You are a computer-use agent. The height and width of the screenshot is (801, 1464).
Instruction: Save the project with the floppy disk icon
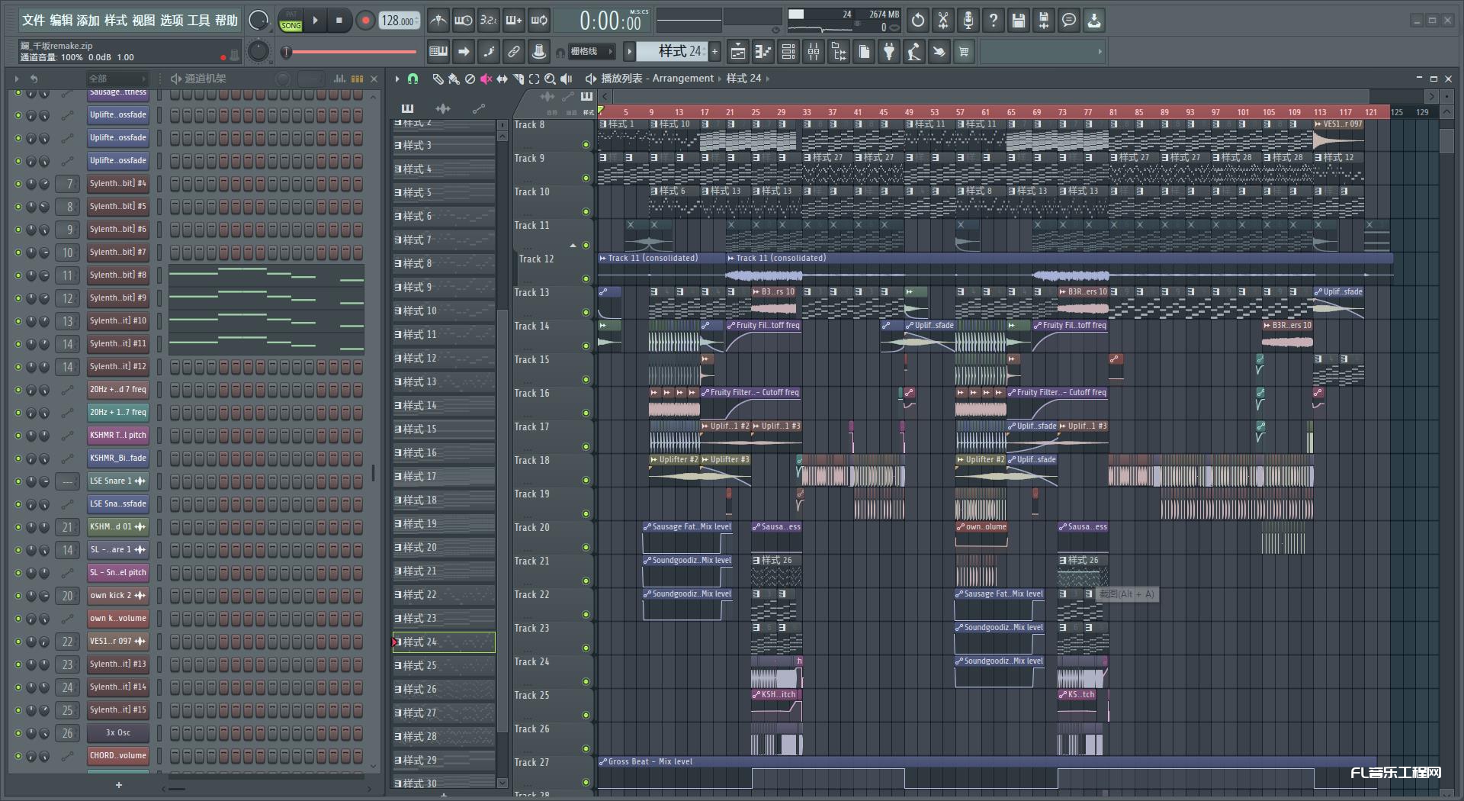click(x=1019, y=21)
